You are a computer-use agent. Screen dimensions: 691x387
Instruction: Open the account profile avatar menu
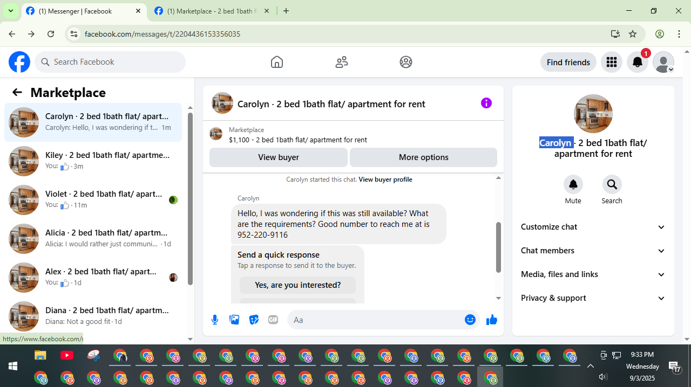pos(663,62)
